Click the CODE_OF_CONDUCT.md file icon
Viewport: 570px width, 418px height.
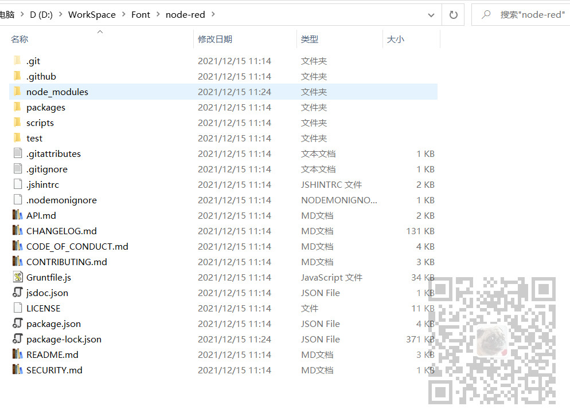[x=17, y=246]
